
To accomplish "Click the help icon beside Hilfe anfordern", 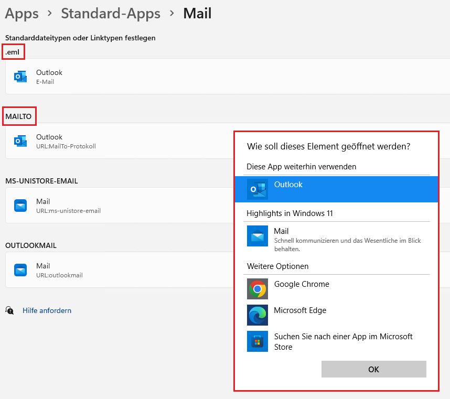I will point(9,310).
